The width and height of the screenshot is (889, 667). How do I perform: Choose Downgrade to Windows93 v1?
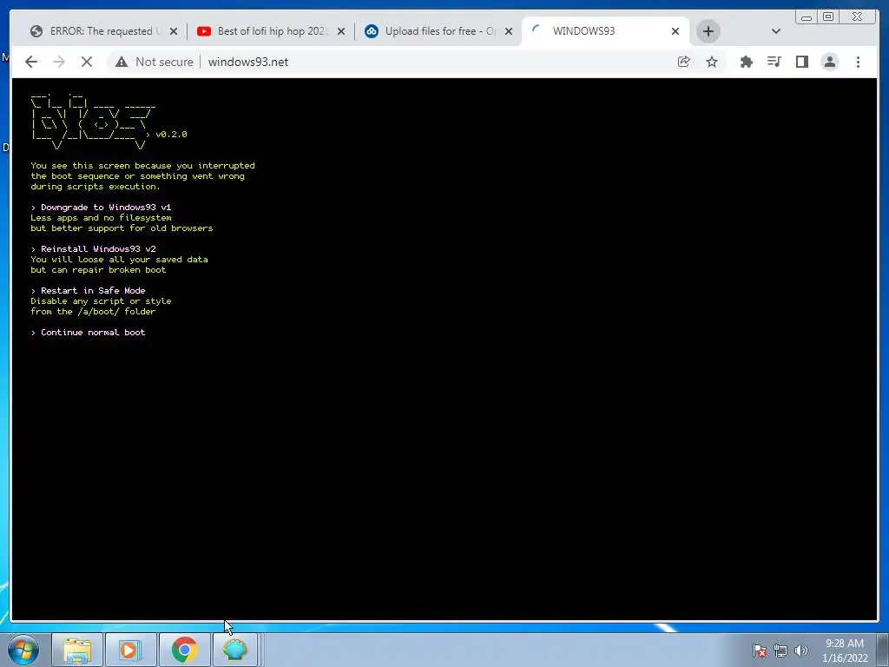[x=101, y=208]
